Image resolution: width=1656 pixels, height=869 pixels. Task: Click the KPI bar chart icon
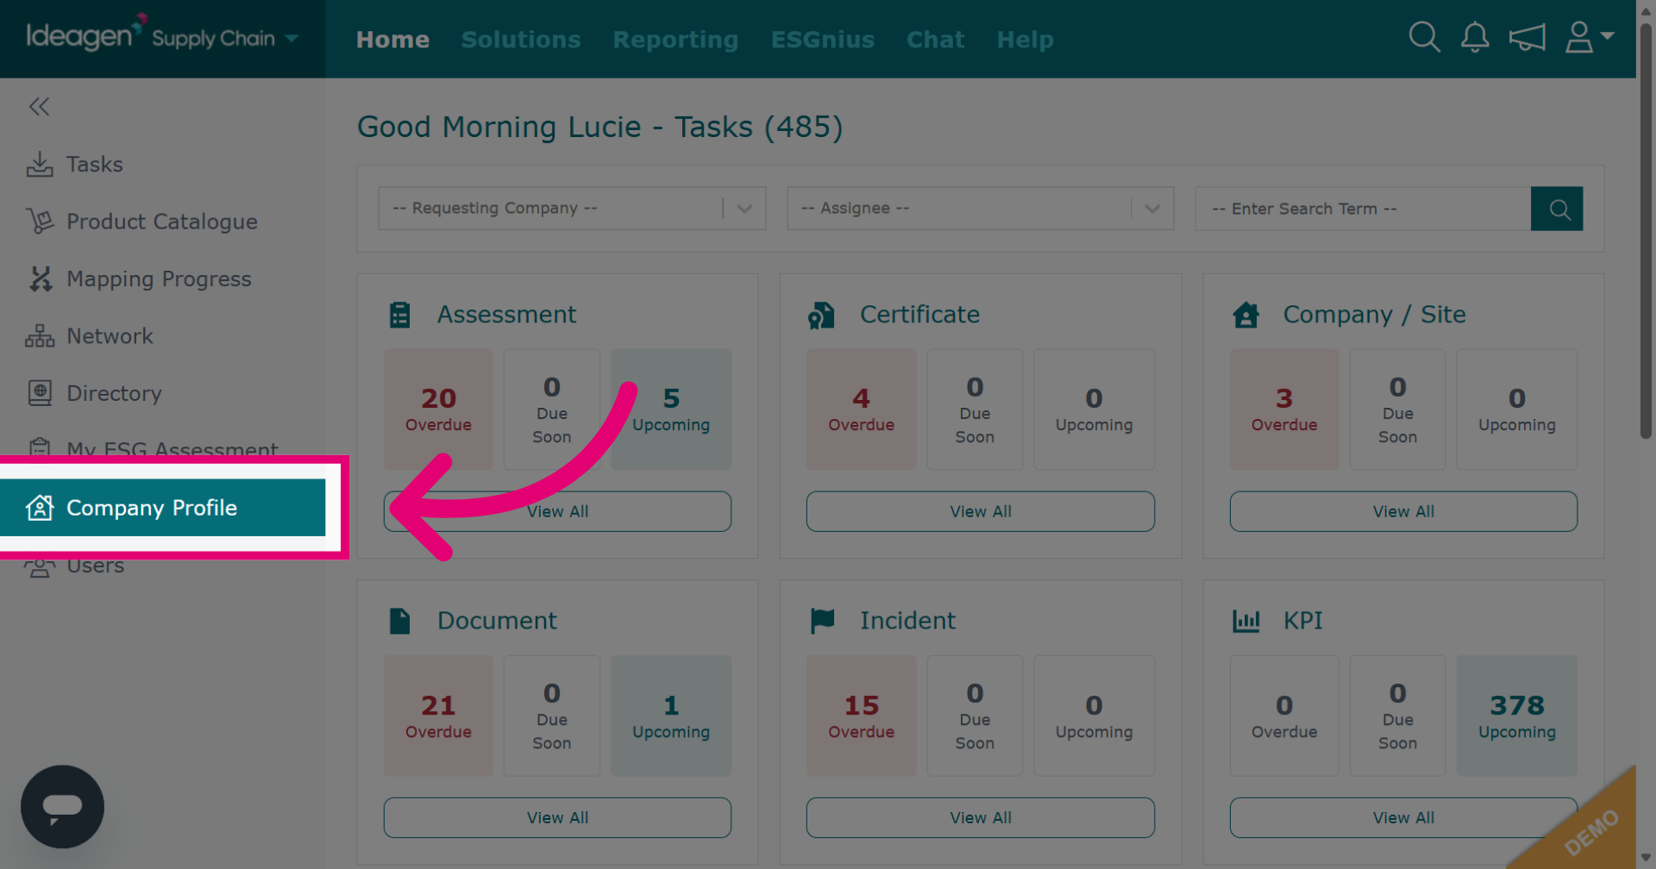pos(1246,621)
